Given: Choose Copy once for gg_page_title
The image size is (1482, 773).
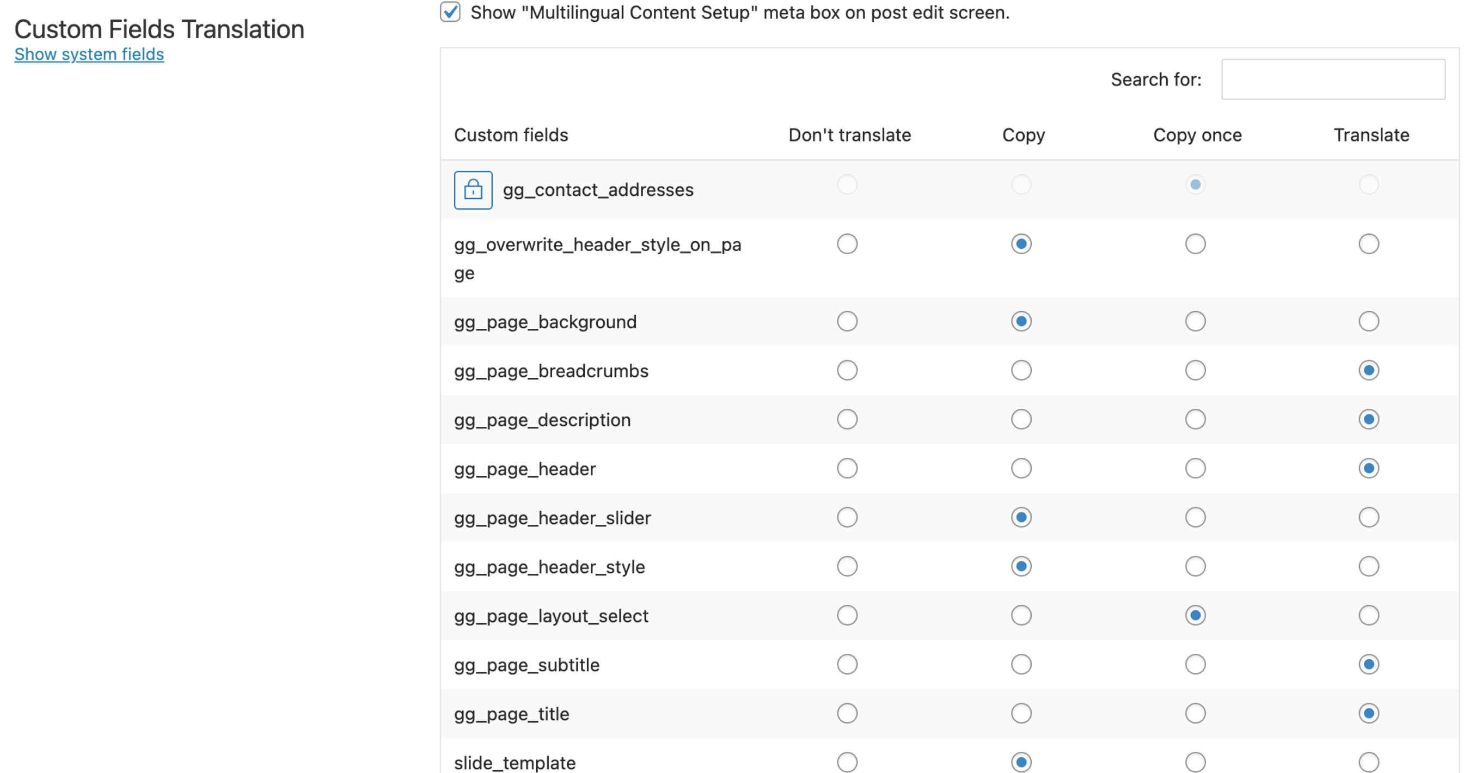Looking at the screenshot, I should pos(1195,713).
